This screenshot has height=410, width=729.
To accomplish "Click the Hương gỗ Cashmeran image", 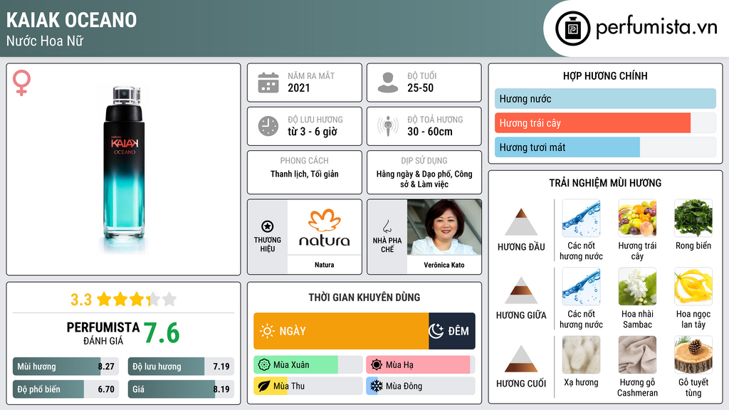I will point(637,354).
